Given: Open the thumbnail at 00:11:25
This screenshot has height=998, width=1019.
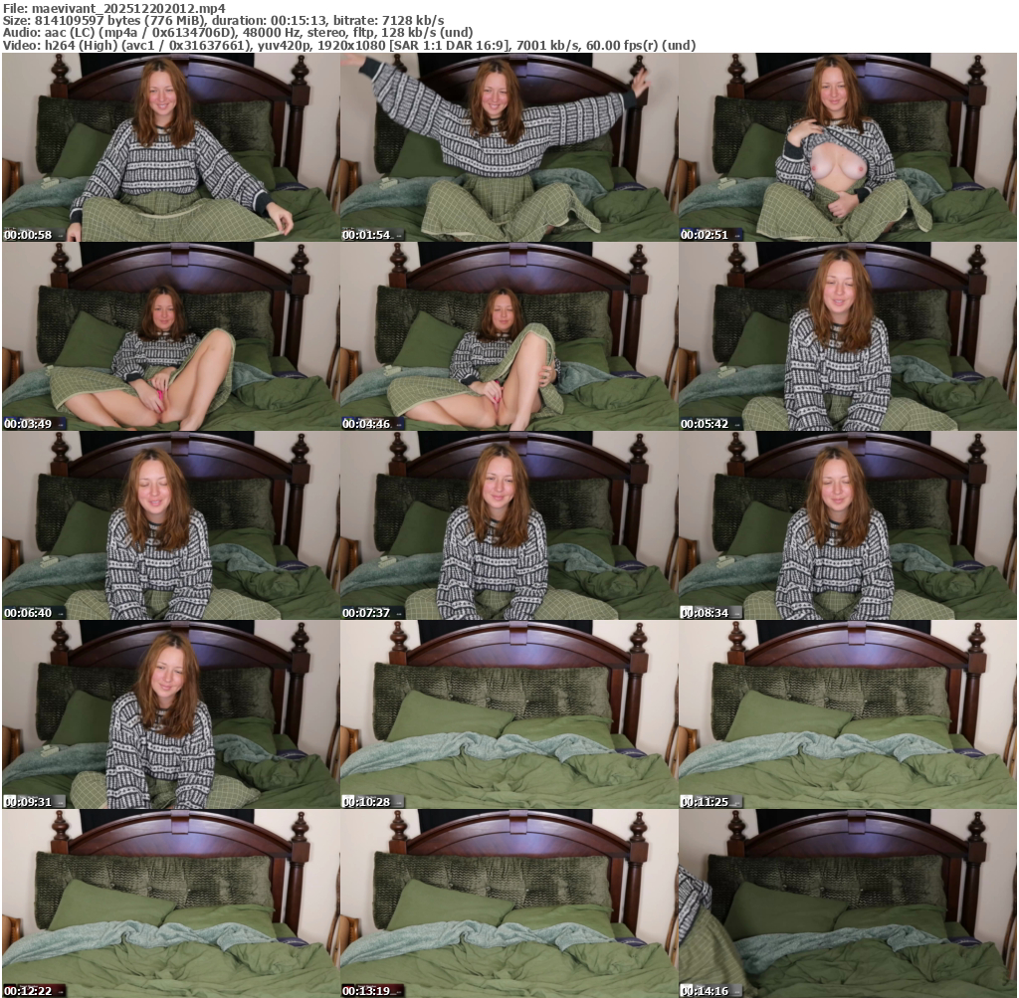Looking at the screenshot, I should [x=847, y=714].
